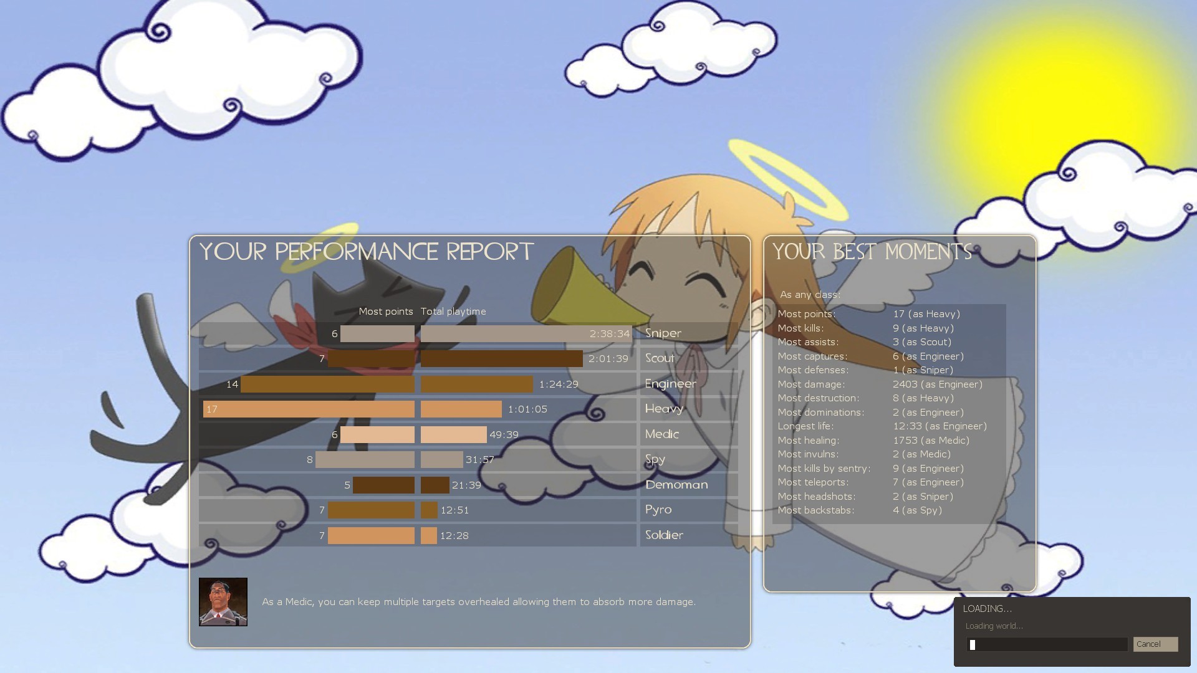Open the 'Total playtime' column header
The height and width of the screenshot is (673, 1197).
(453, 311)
